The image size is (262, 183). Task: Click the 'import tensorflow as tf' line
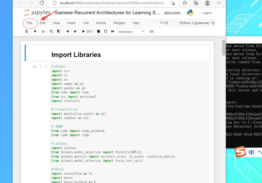pos(72,174)
